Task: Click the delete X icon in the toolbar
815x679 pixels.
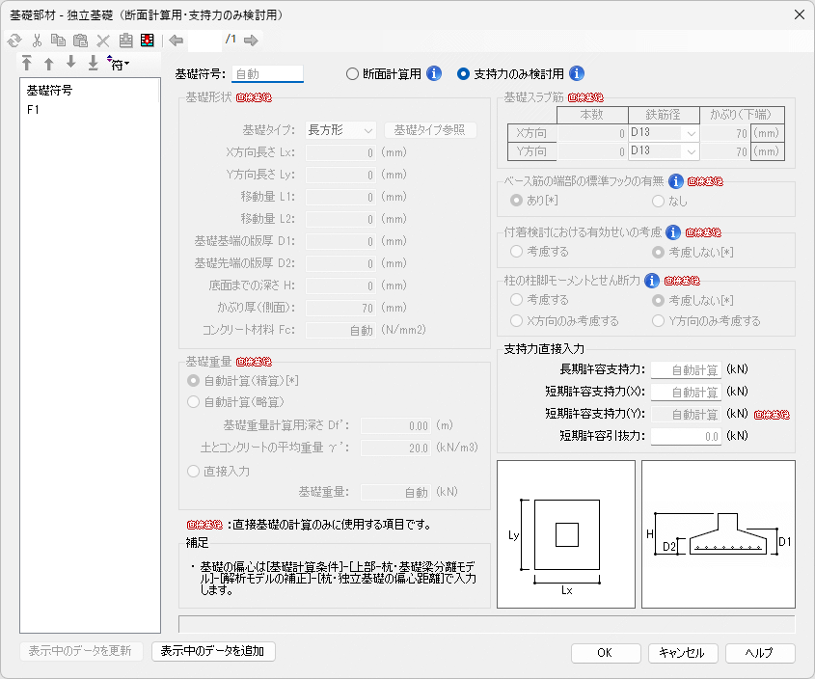Action: coord(103,41)
